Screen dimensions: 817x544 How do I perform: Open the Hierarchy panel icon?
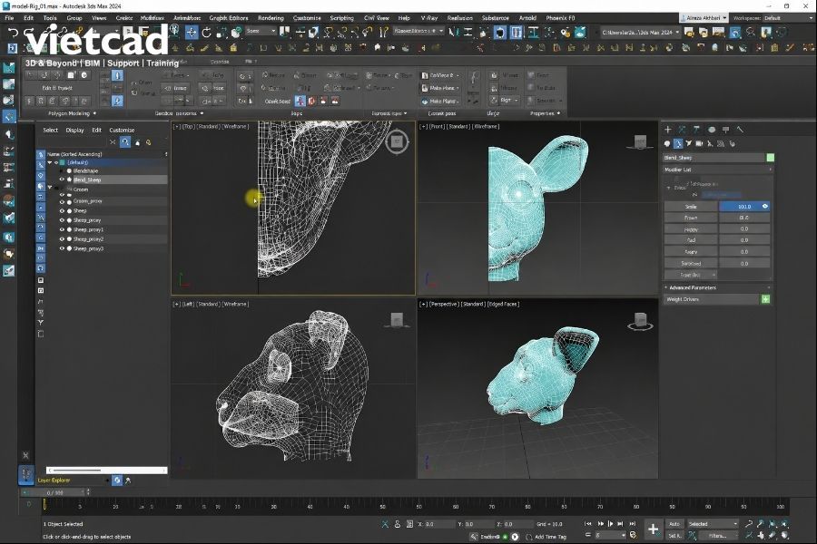[x=696, y=130]
